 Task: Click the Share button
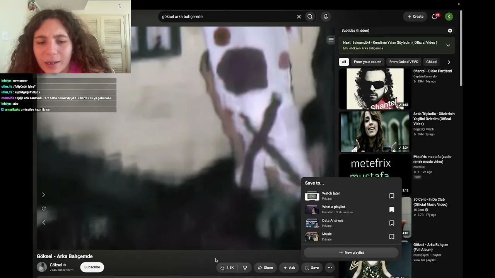pos(265,268)
